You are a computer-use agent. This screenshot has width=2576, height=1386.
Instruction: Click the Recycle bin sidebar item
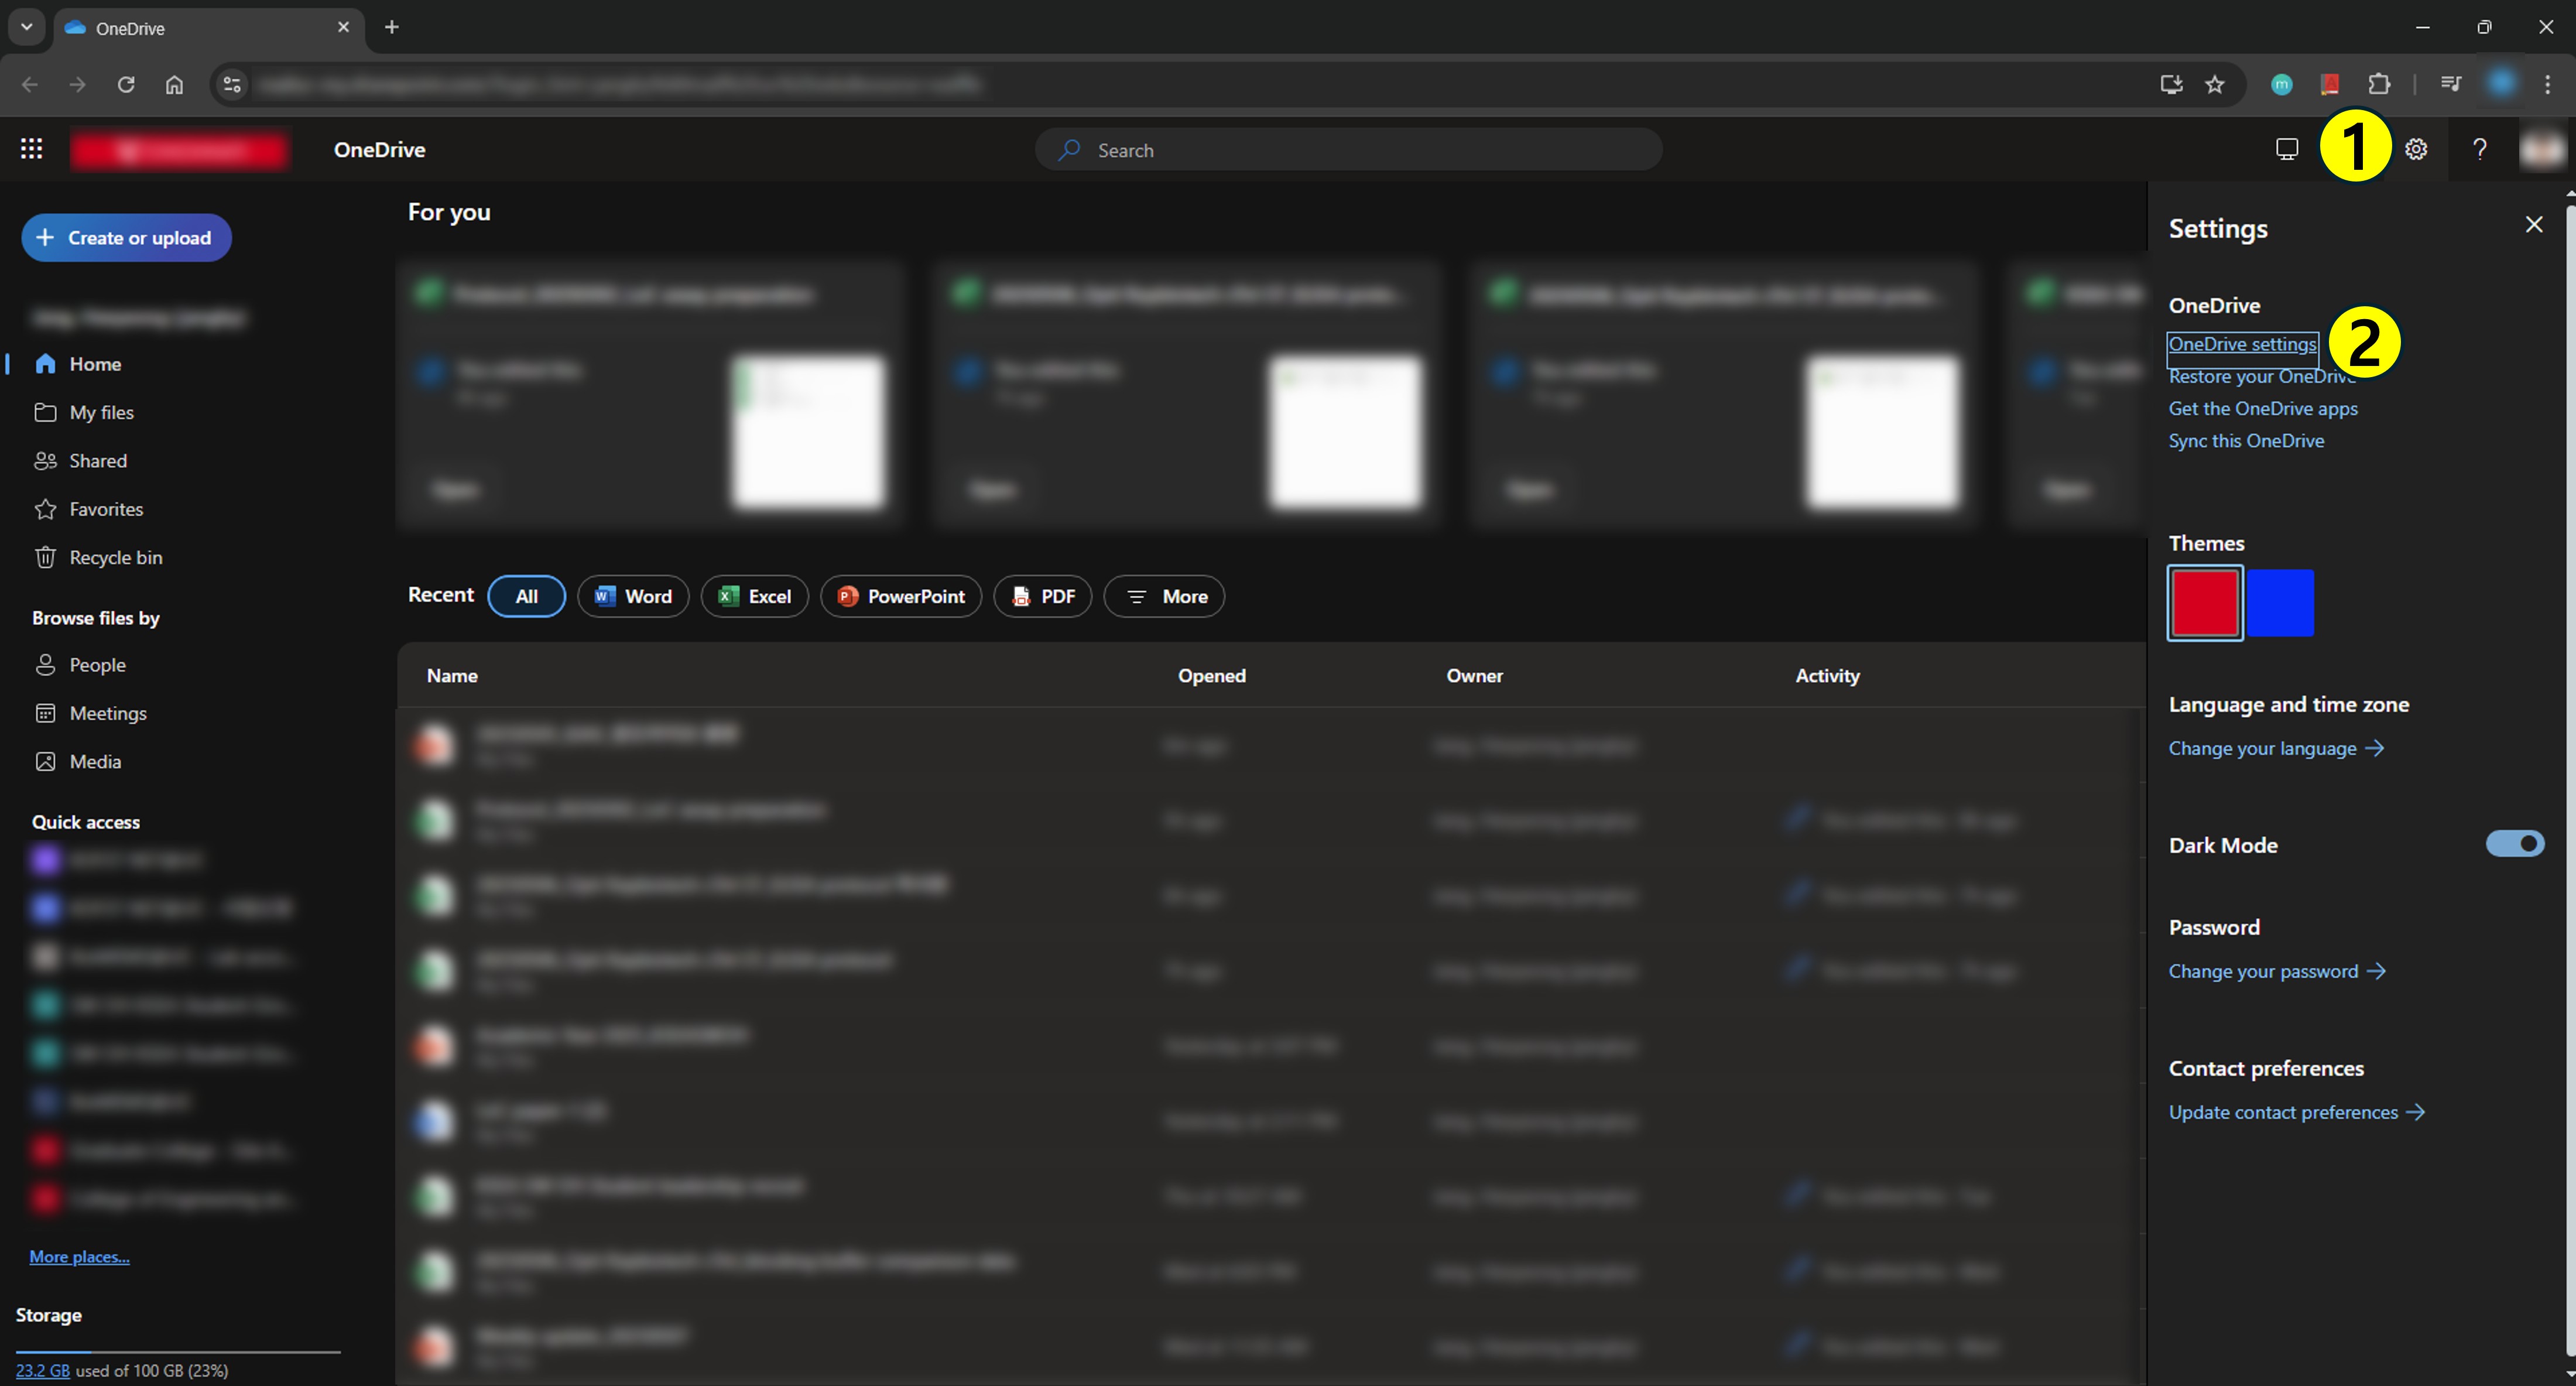click(x=115, y=557)
